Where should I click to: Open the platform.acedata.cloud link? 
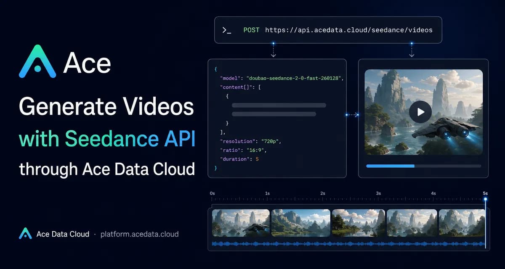139,234
